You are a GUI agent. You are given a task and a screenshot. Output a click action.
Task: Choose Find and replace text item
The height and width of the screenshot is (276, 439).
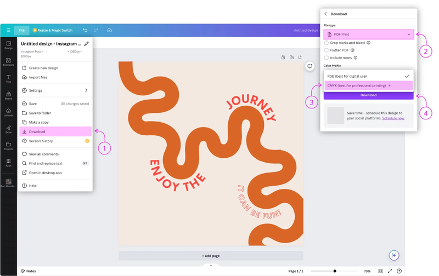pos(55,163)
